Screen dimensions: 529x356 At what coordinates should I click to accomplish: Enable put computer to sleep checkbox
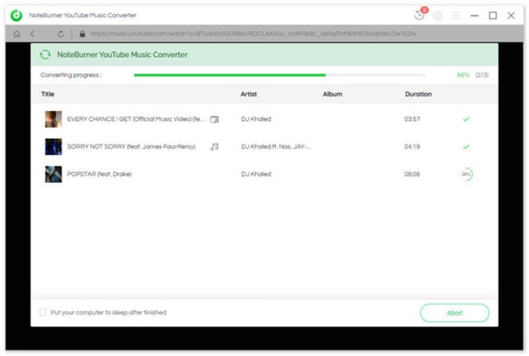point(43,313)
